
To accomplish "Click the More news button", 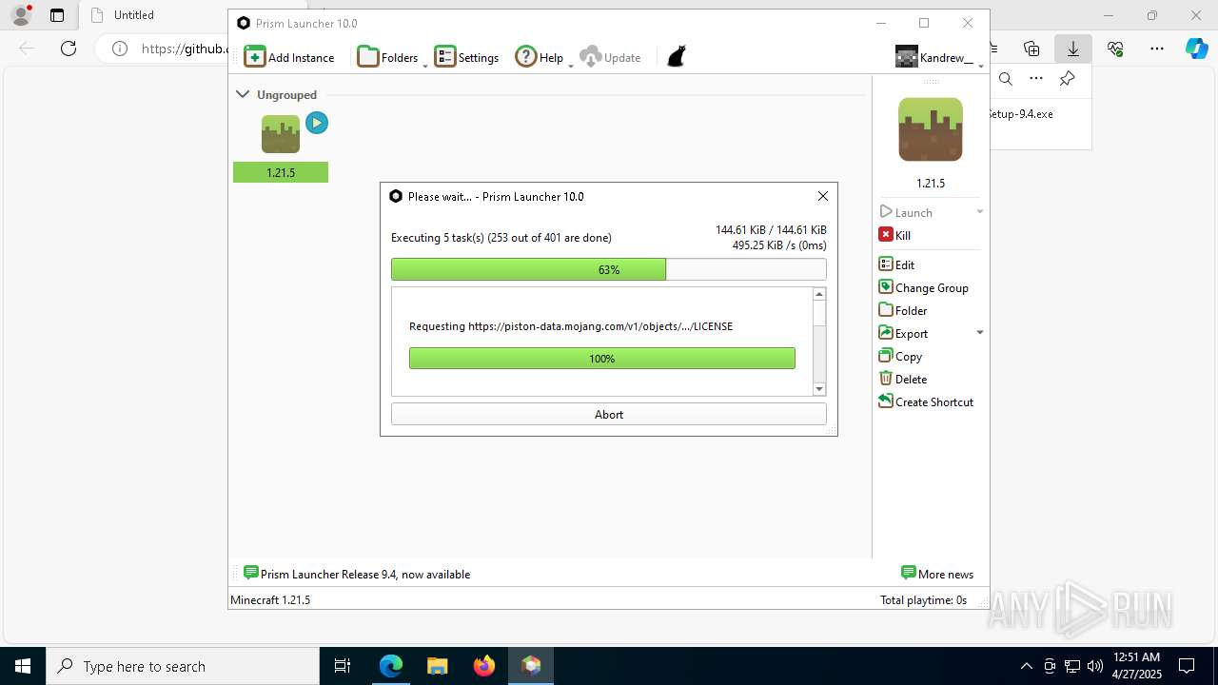I will [937, 574].
